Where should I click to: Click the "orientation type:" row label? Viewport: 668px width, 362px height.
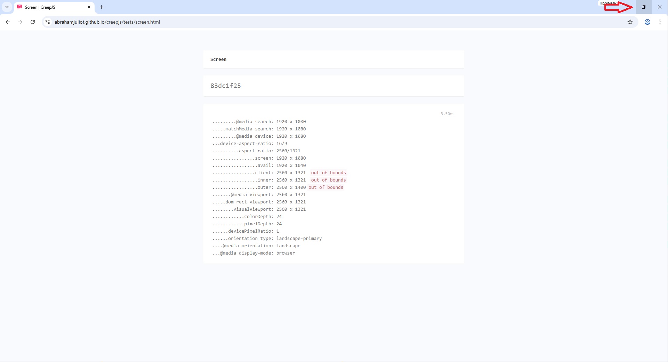tap(251, 239)
